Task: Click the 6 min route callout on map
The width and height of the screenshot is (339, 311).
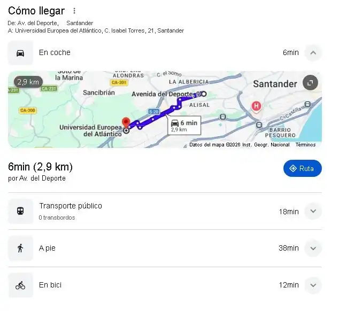Action: tap(184, 126)
